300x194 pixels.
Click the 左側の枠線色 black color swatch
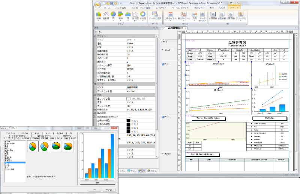click(x=128, y=121)
